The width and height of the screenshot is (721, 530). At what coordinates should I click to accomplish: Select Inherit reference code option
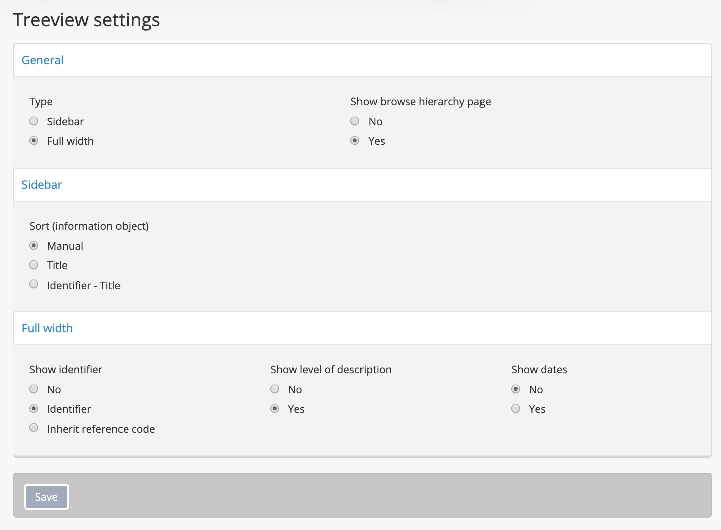pyautogui.click(x=34, y=428)
